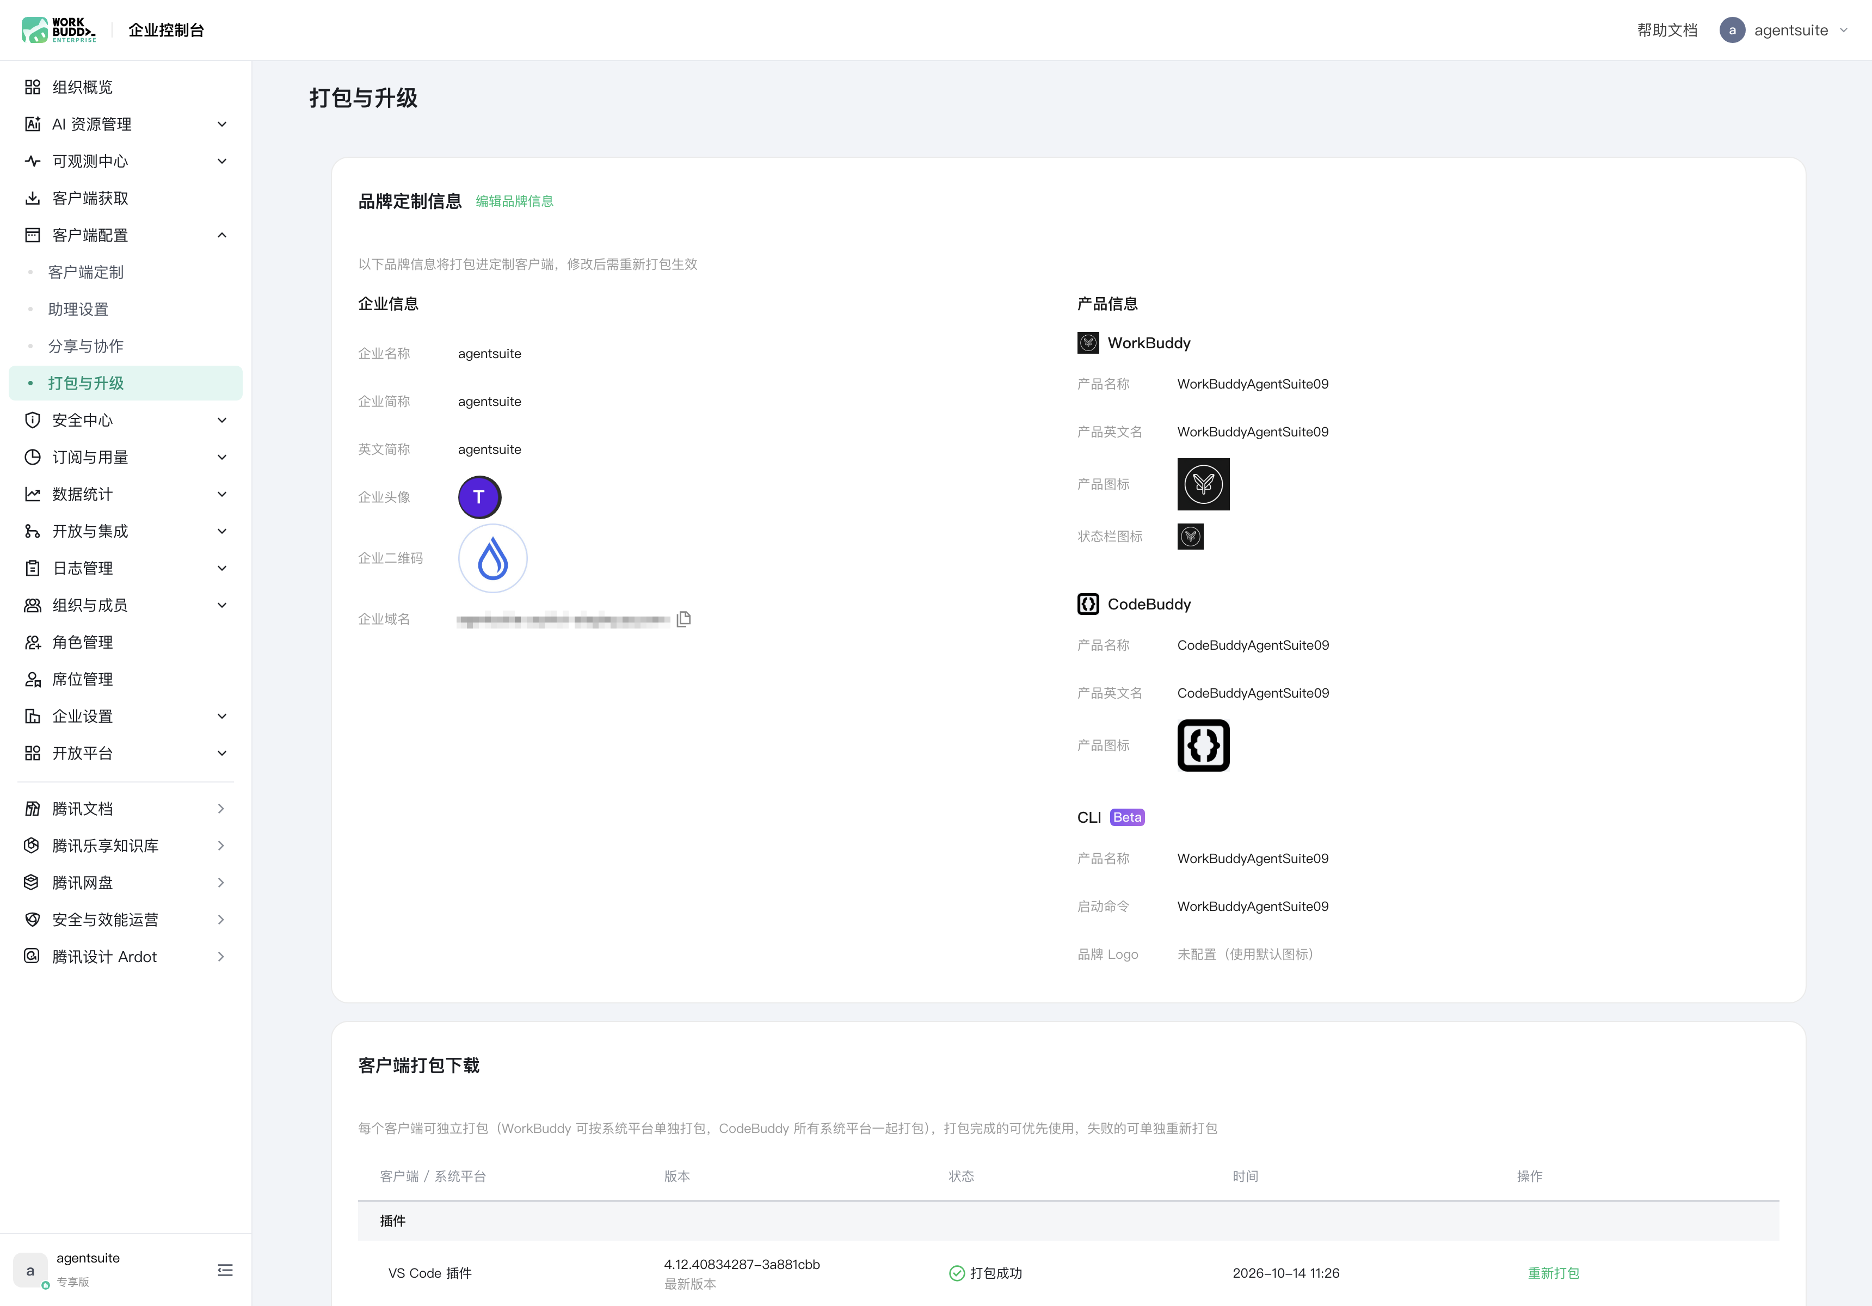Click 重新打包 for VS Code plugin
The image size is (1872, 1306).
click(1553, 1273)
